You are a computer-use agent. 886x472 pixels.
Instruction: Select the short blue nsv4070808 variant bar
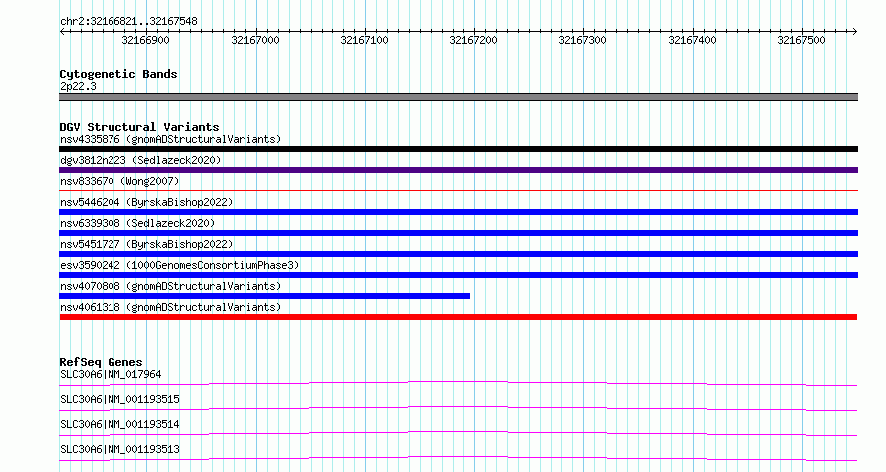[265, 296]
